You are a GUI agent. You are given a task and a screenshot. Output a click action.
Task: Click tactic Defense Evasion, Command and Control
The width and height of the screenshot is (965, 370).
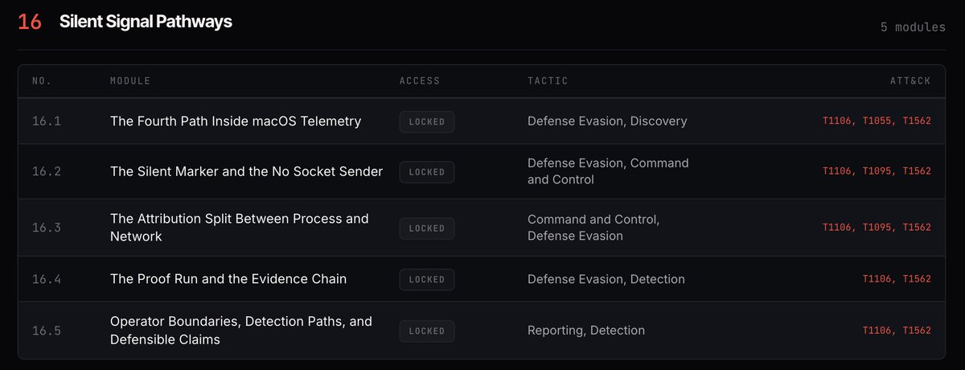(608, 171)
